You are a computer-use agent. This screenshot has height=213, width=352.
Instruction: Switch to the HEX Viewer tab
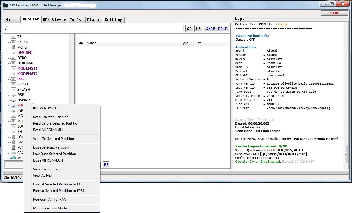(x=54, y=20)
